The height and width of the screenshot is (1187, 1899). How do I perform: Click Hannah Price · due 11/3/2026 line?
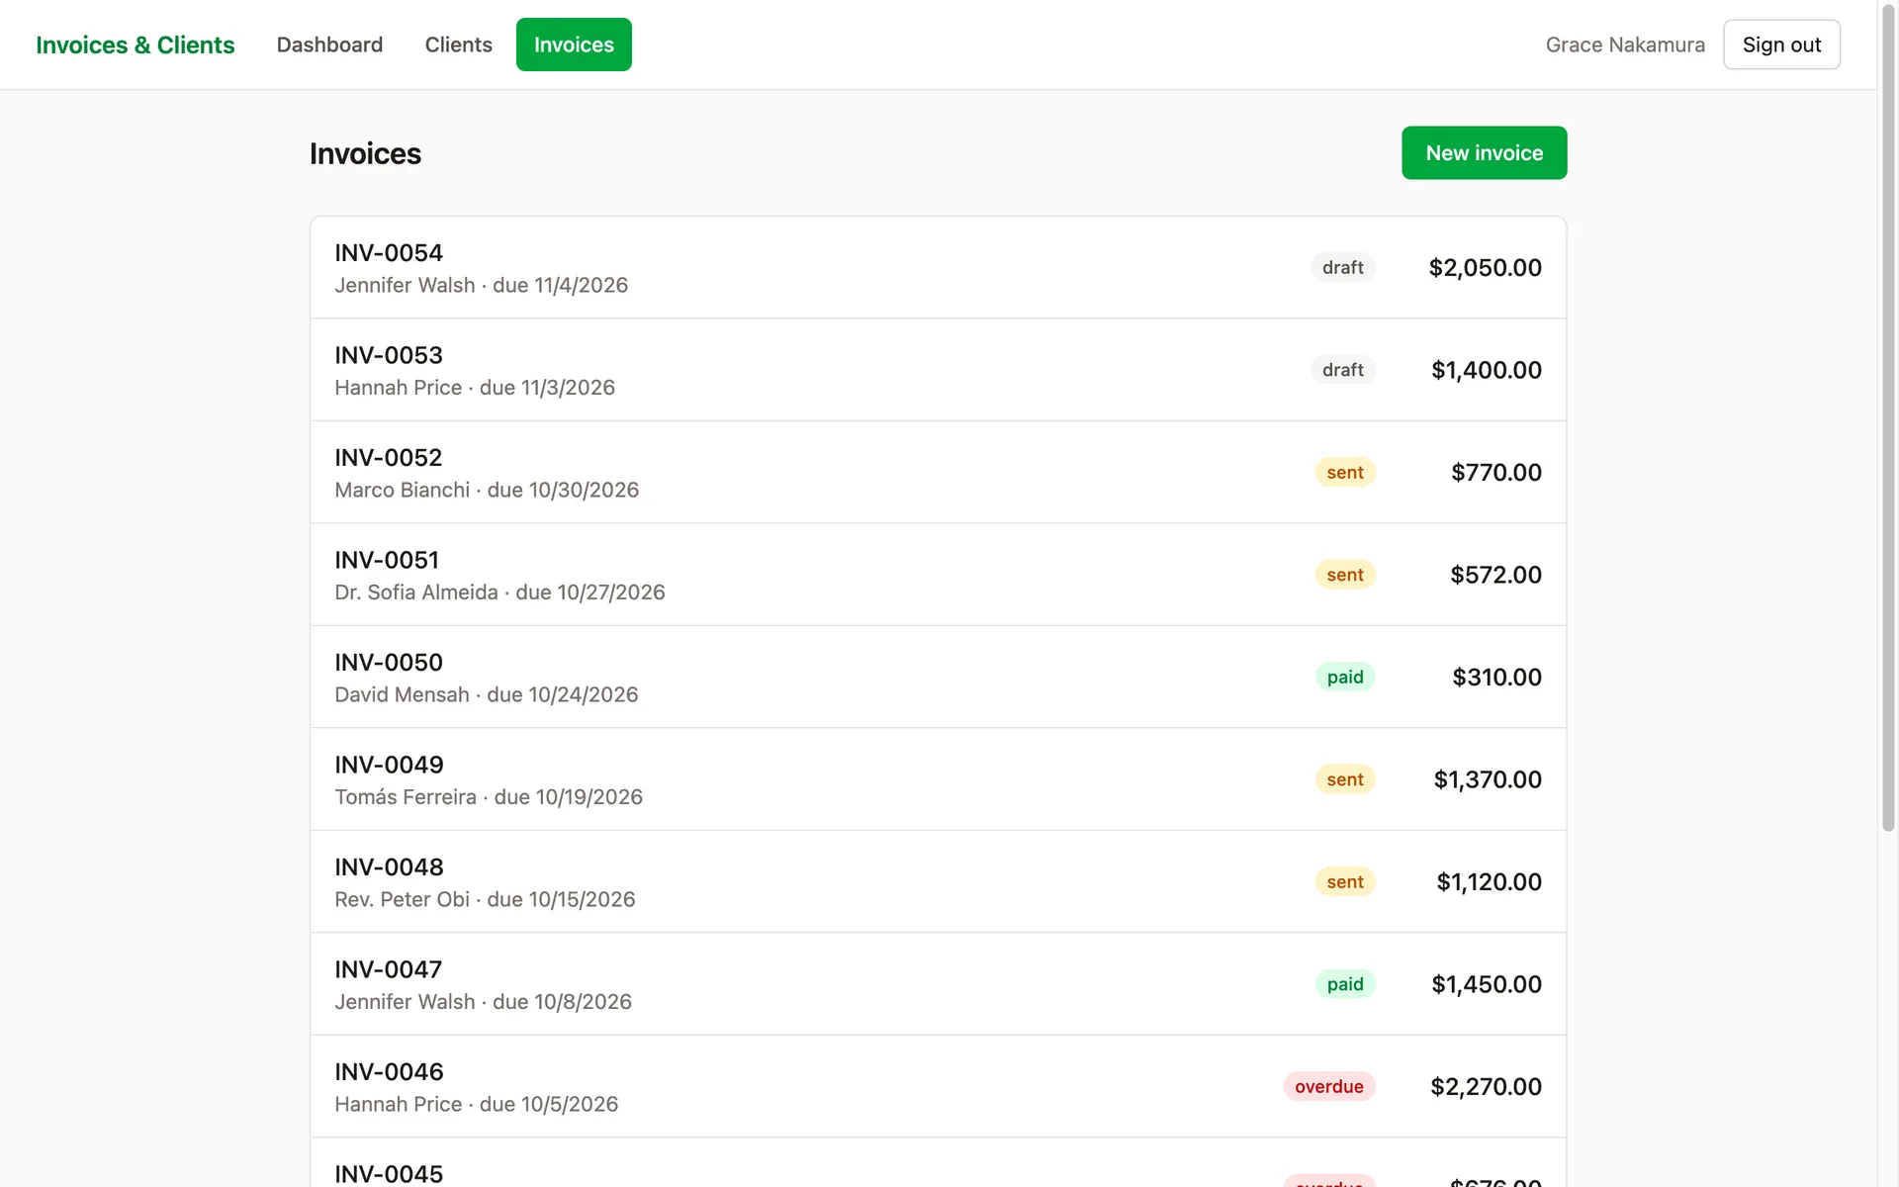[x=475, y=388]
